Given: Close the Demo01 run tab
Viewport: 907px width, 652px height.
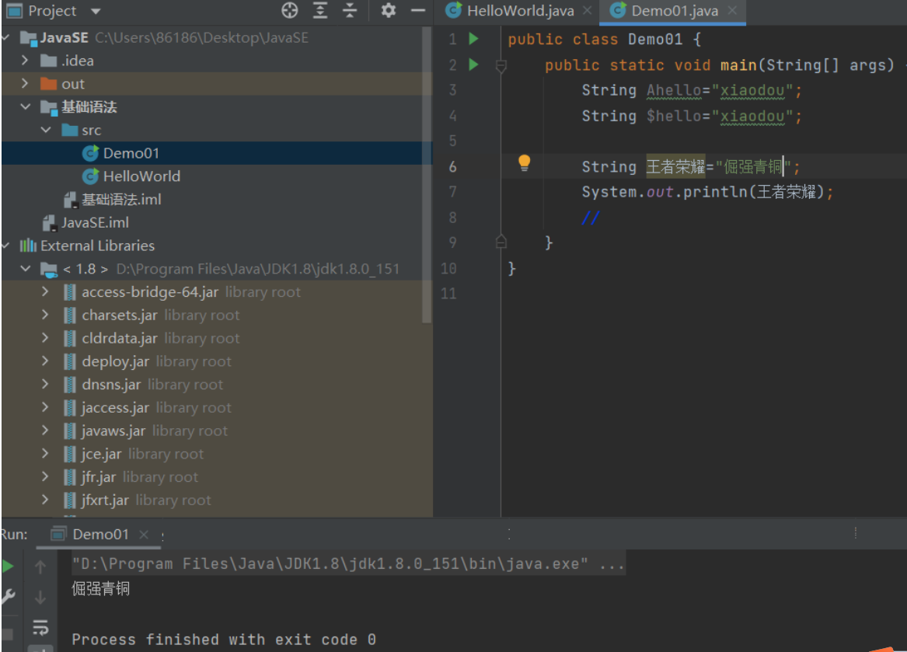Looking at the screenshot, I should coord(144,535).
